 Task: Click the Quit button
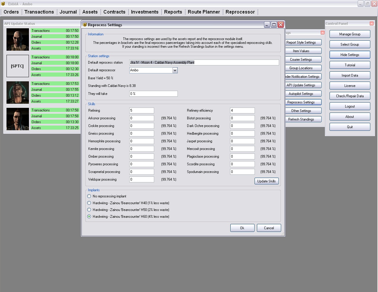coord(350,127)
